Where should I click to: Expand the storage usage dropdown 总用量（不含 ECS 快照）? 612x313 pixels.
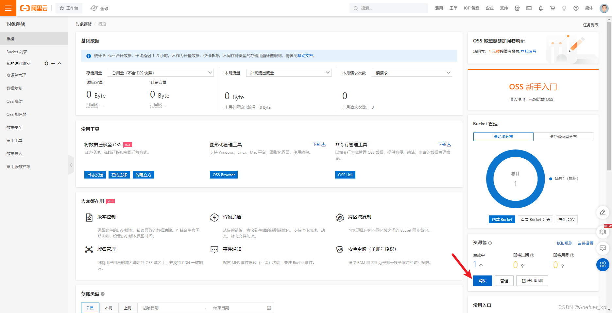pyautogui.click(x=161, y=72)
